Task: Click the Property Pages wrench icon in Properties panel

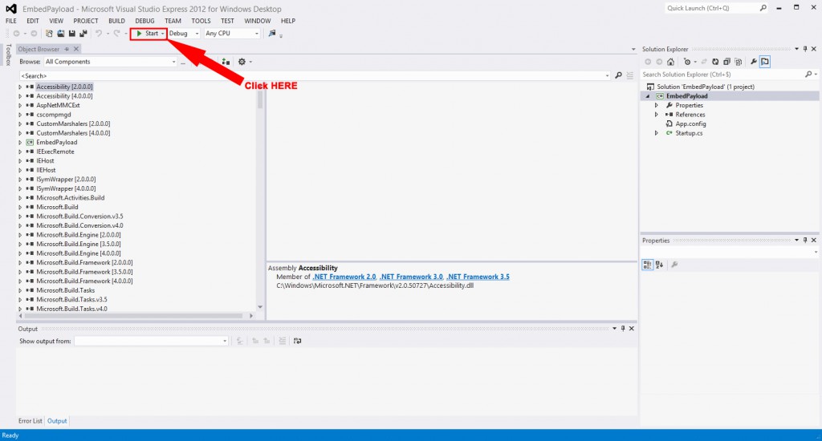Action: (674, 265)
